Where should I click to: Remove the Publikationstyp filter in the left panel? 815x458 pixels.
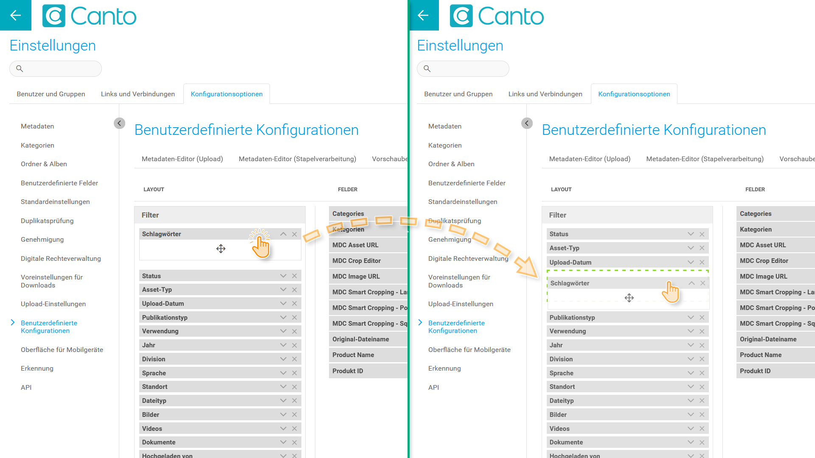[295, 318]
